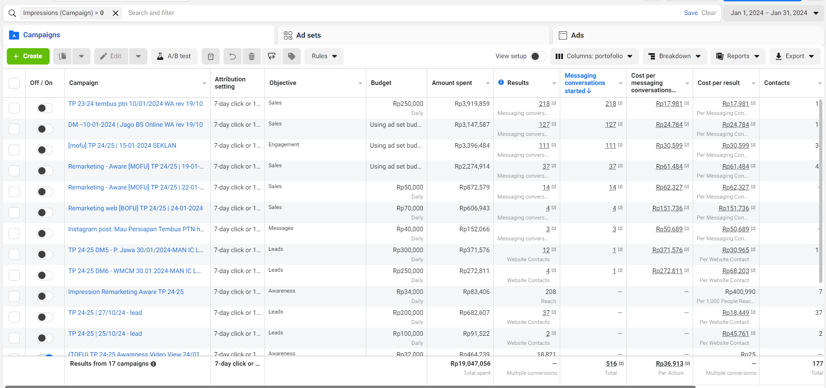This screenshot has height=388, width=826.
Task: Click the trash delete icon
Action: pyautogui.click(x=252, y=56)
